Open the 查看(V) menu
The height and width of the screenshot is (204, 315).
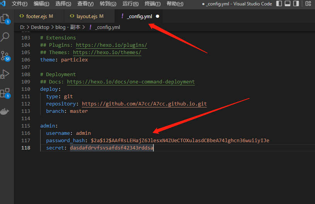[x=85, y=4]
